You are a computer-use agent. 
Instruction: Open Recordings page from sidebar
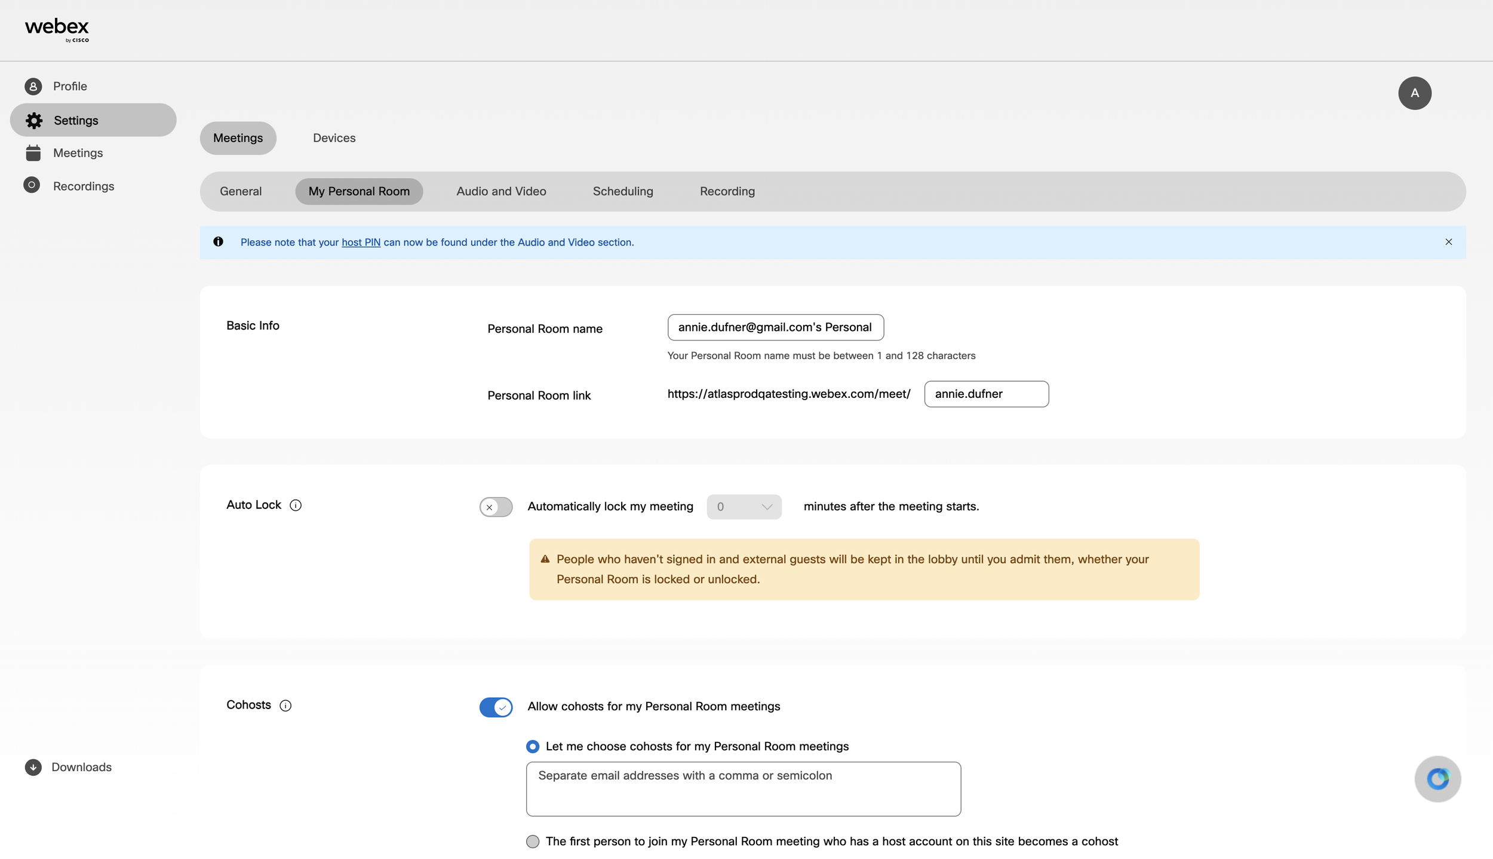point(84,186)
